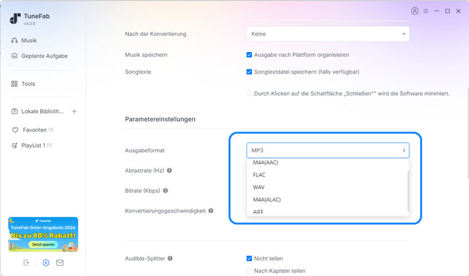Image resolution: width=469 pixels, height=276 pixels.
Task: Click the Ausgabeformat label
Action: pyautogui.click(x=145, y=150)
